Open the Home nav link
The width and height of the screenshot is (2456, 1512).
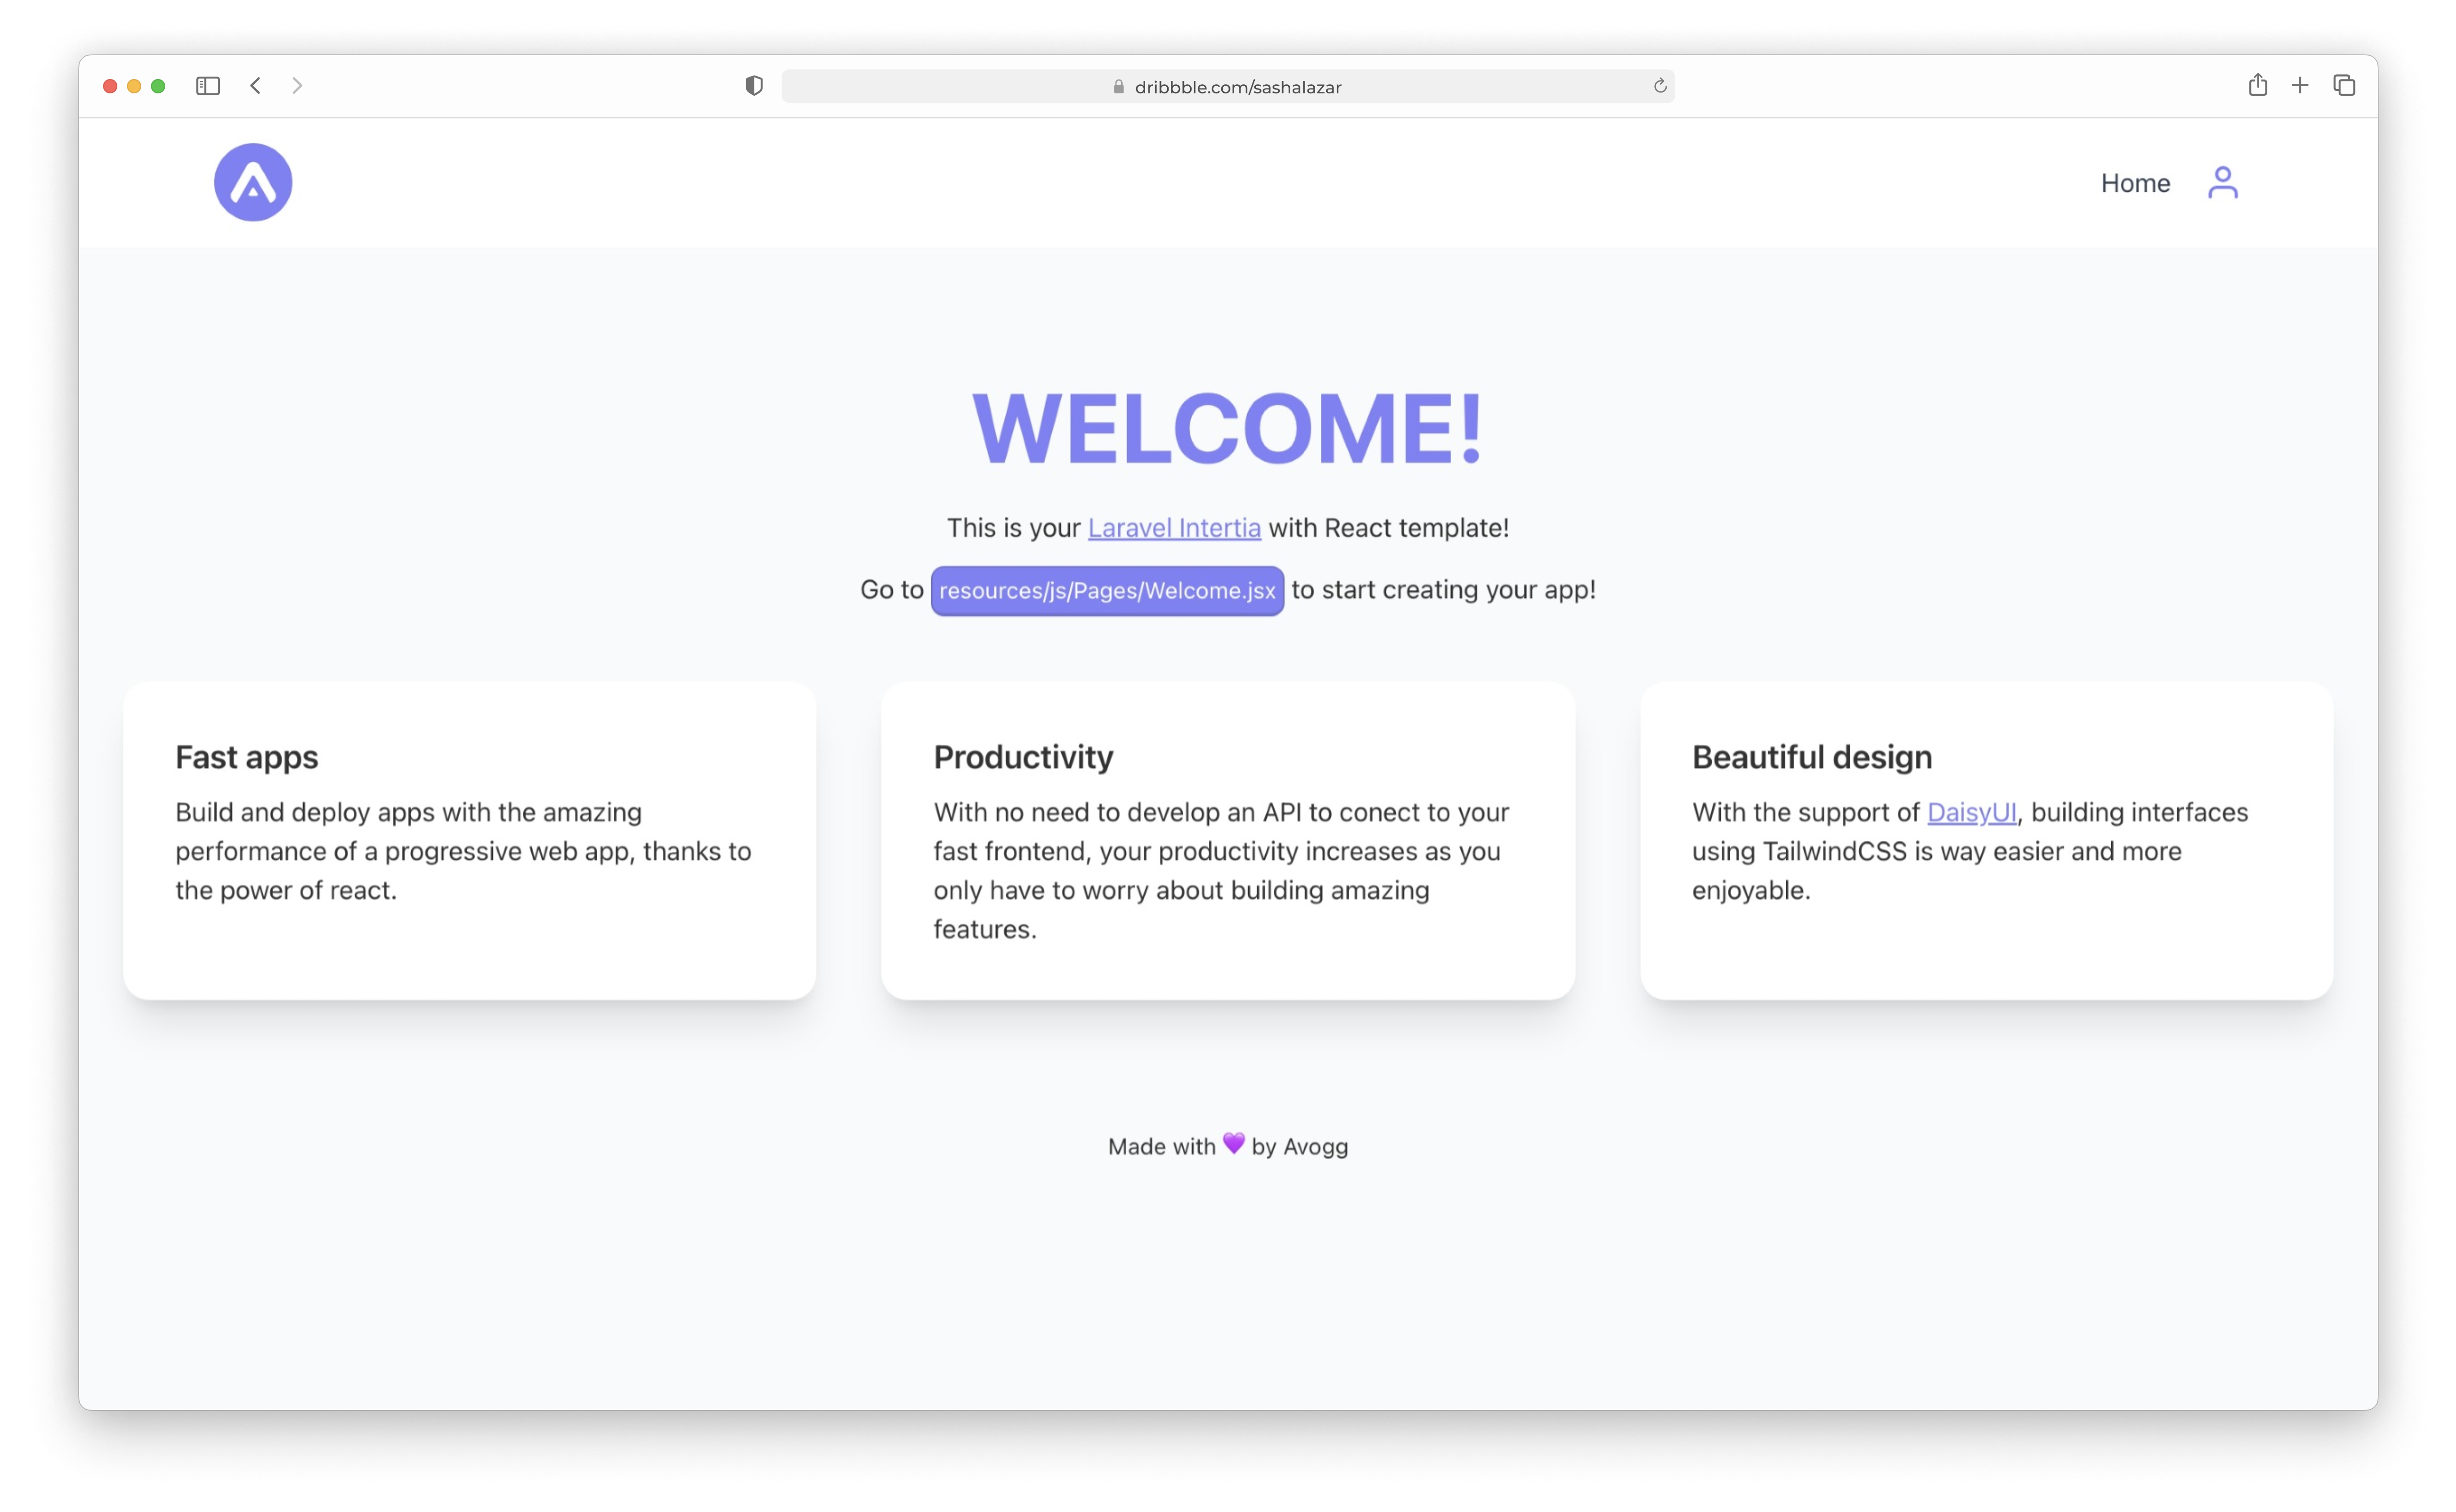tap(2135, 183)
